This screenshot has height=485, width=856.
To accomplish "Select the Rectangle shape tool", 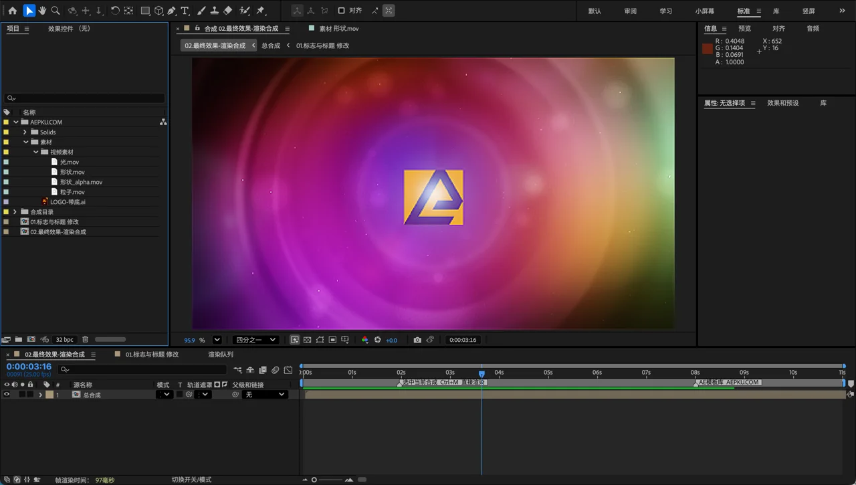I will click(145, 11).
